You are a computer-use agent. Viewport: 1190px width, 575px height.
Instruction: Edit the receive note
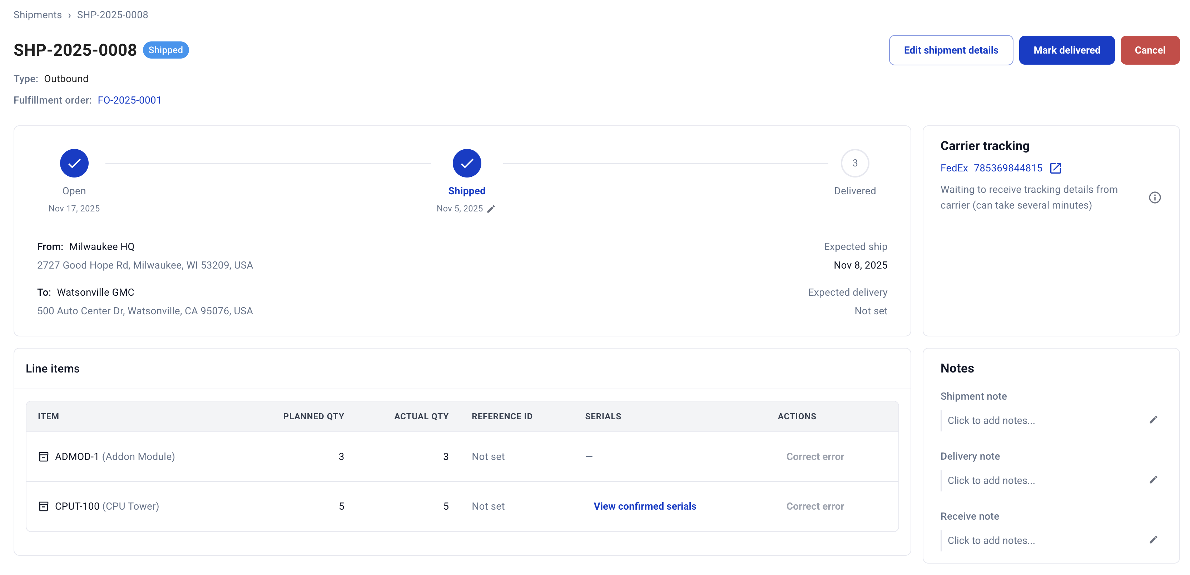[1154, 539]
